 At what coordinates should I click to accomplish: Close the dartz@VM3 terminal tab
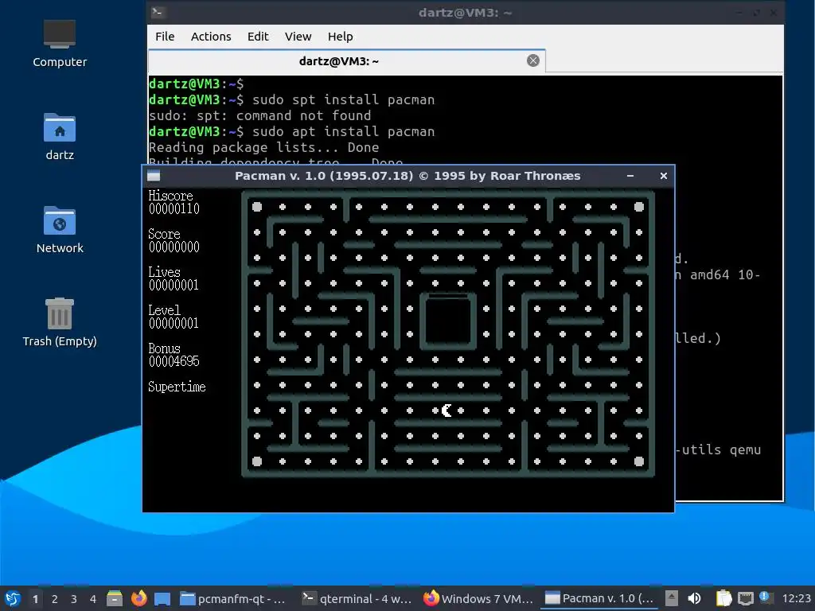(532, 60)
